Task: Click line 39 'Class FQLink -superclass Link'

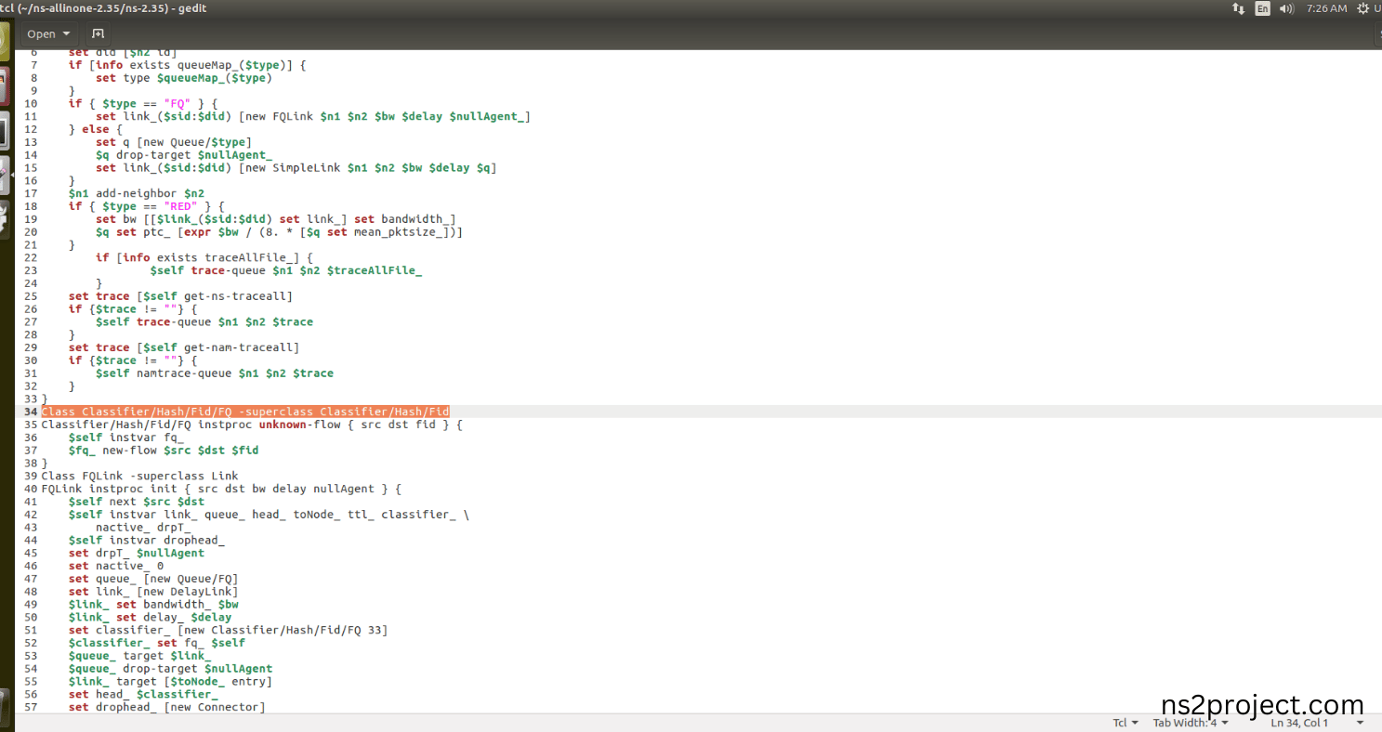Action: (140, 476)
